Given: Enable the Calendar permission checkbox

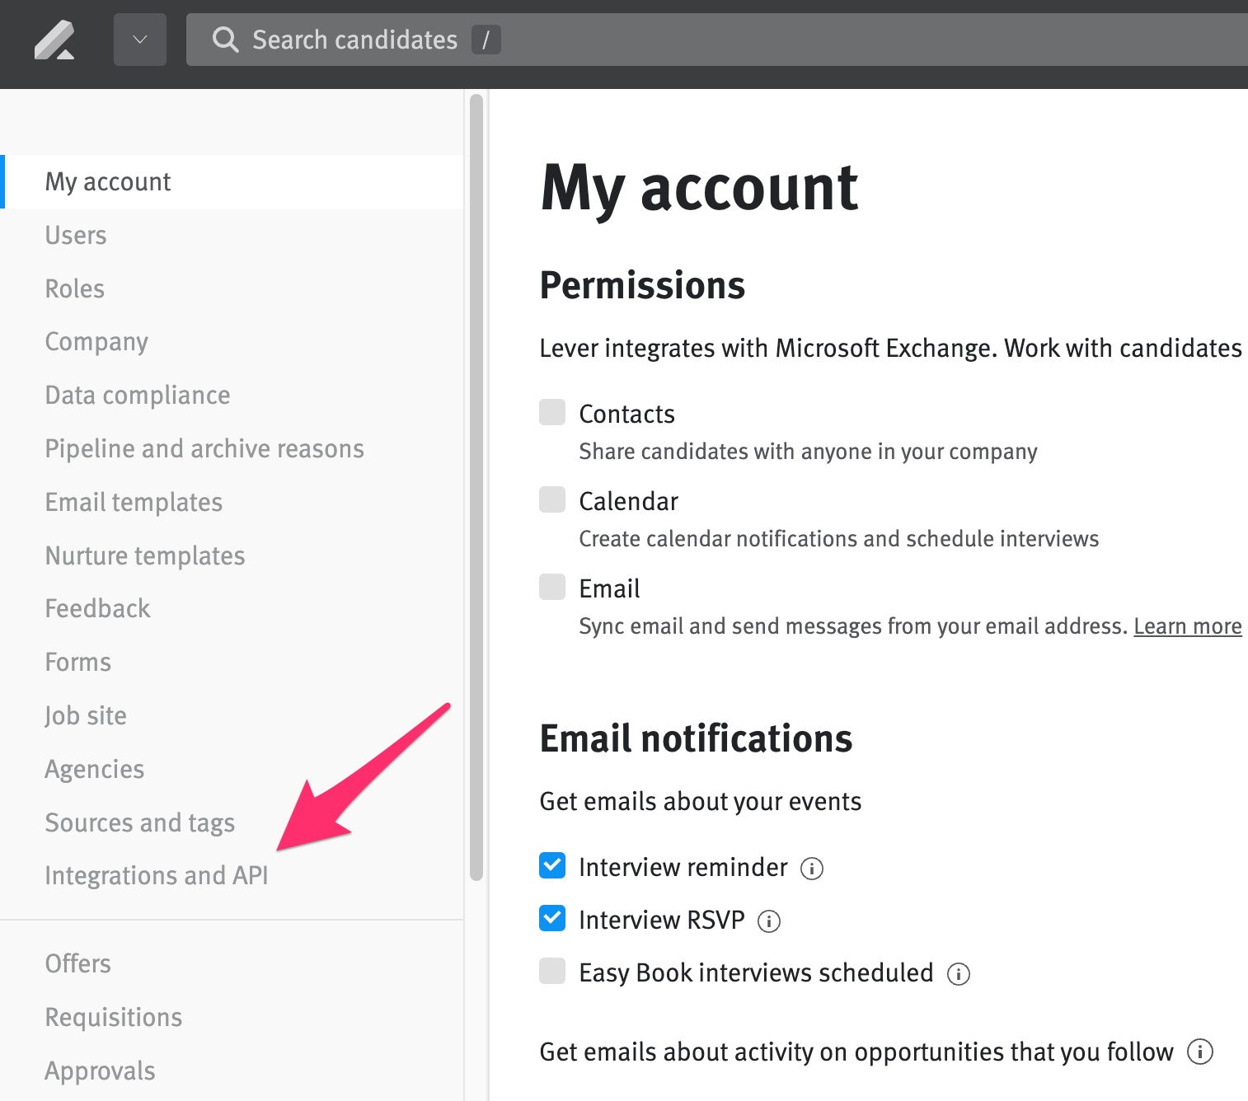Looking at the screenshot, I should (552, 499).
